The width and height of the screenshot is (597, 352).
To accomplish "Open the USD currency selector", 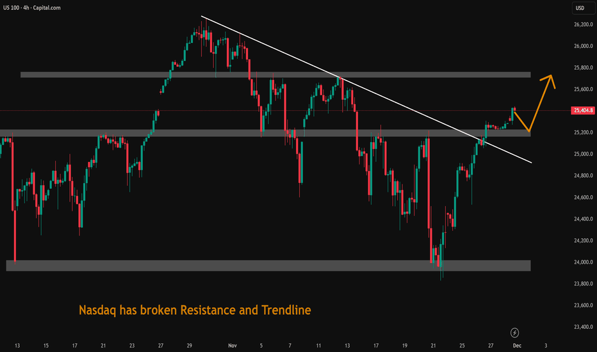I will pos(582,8).
